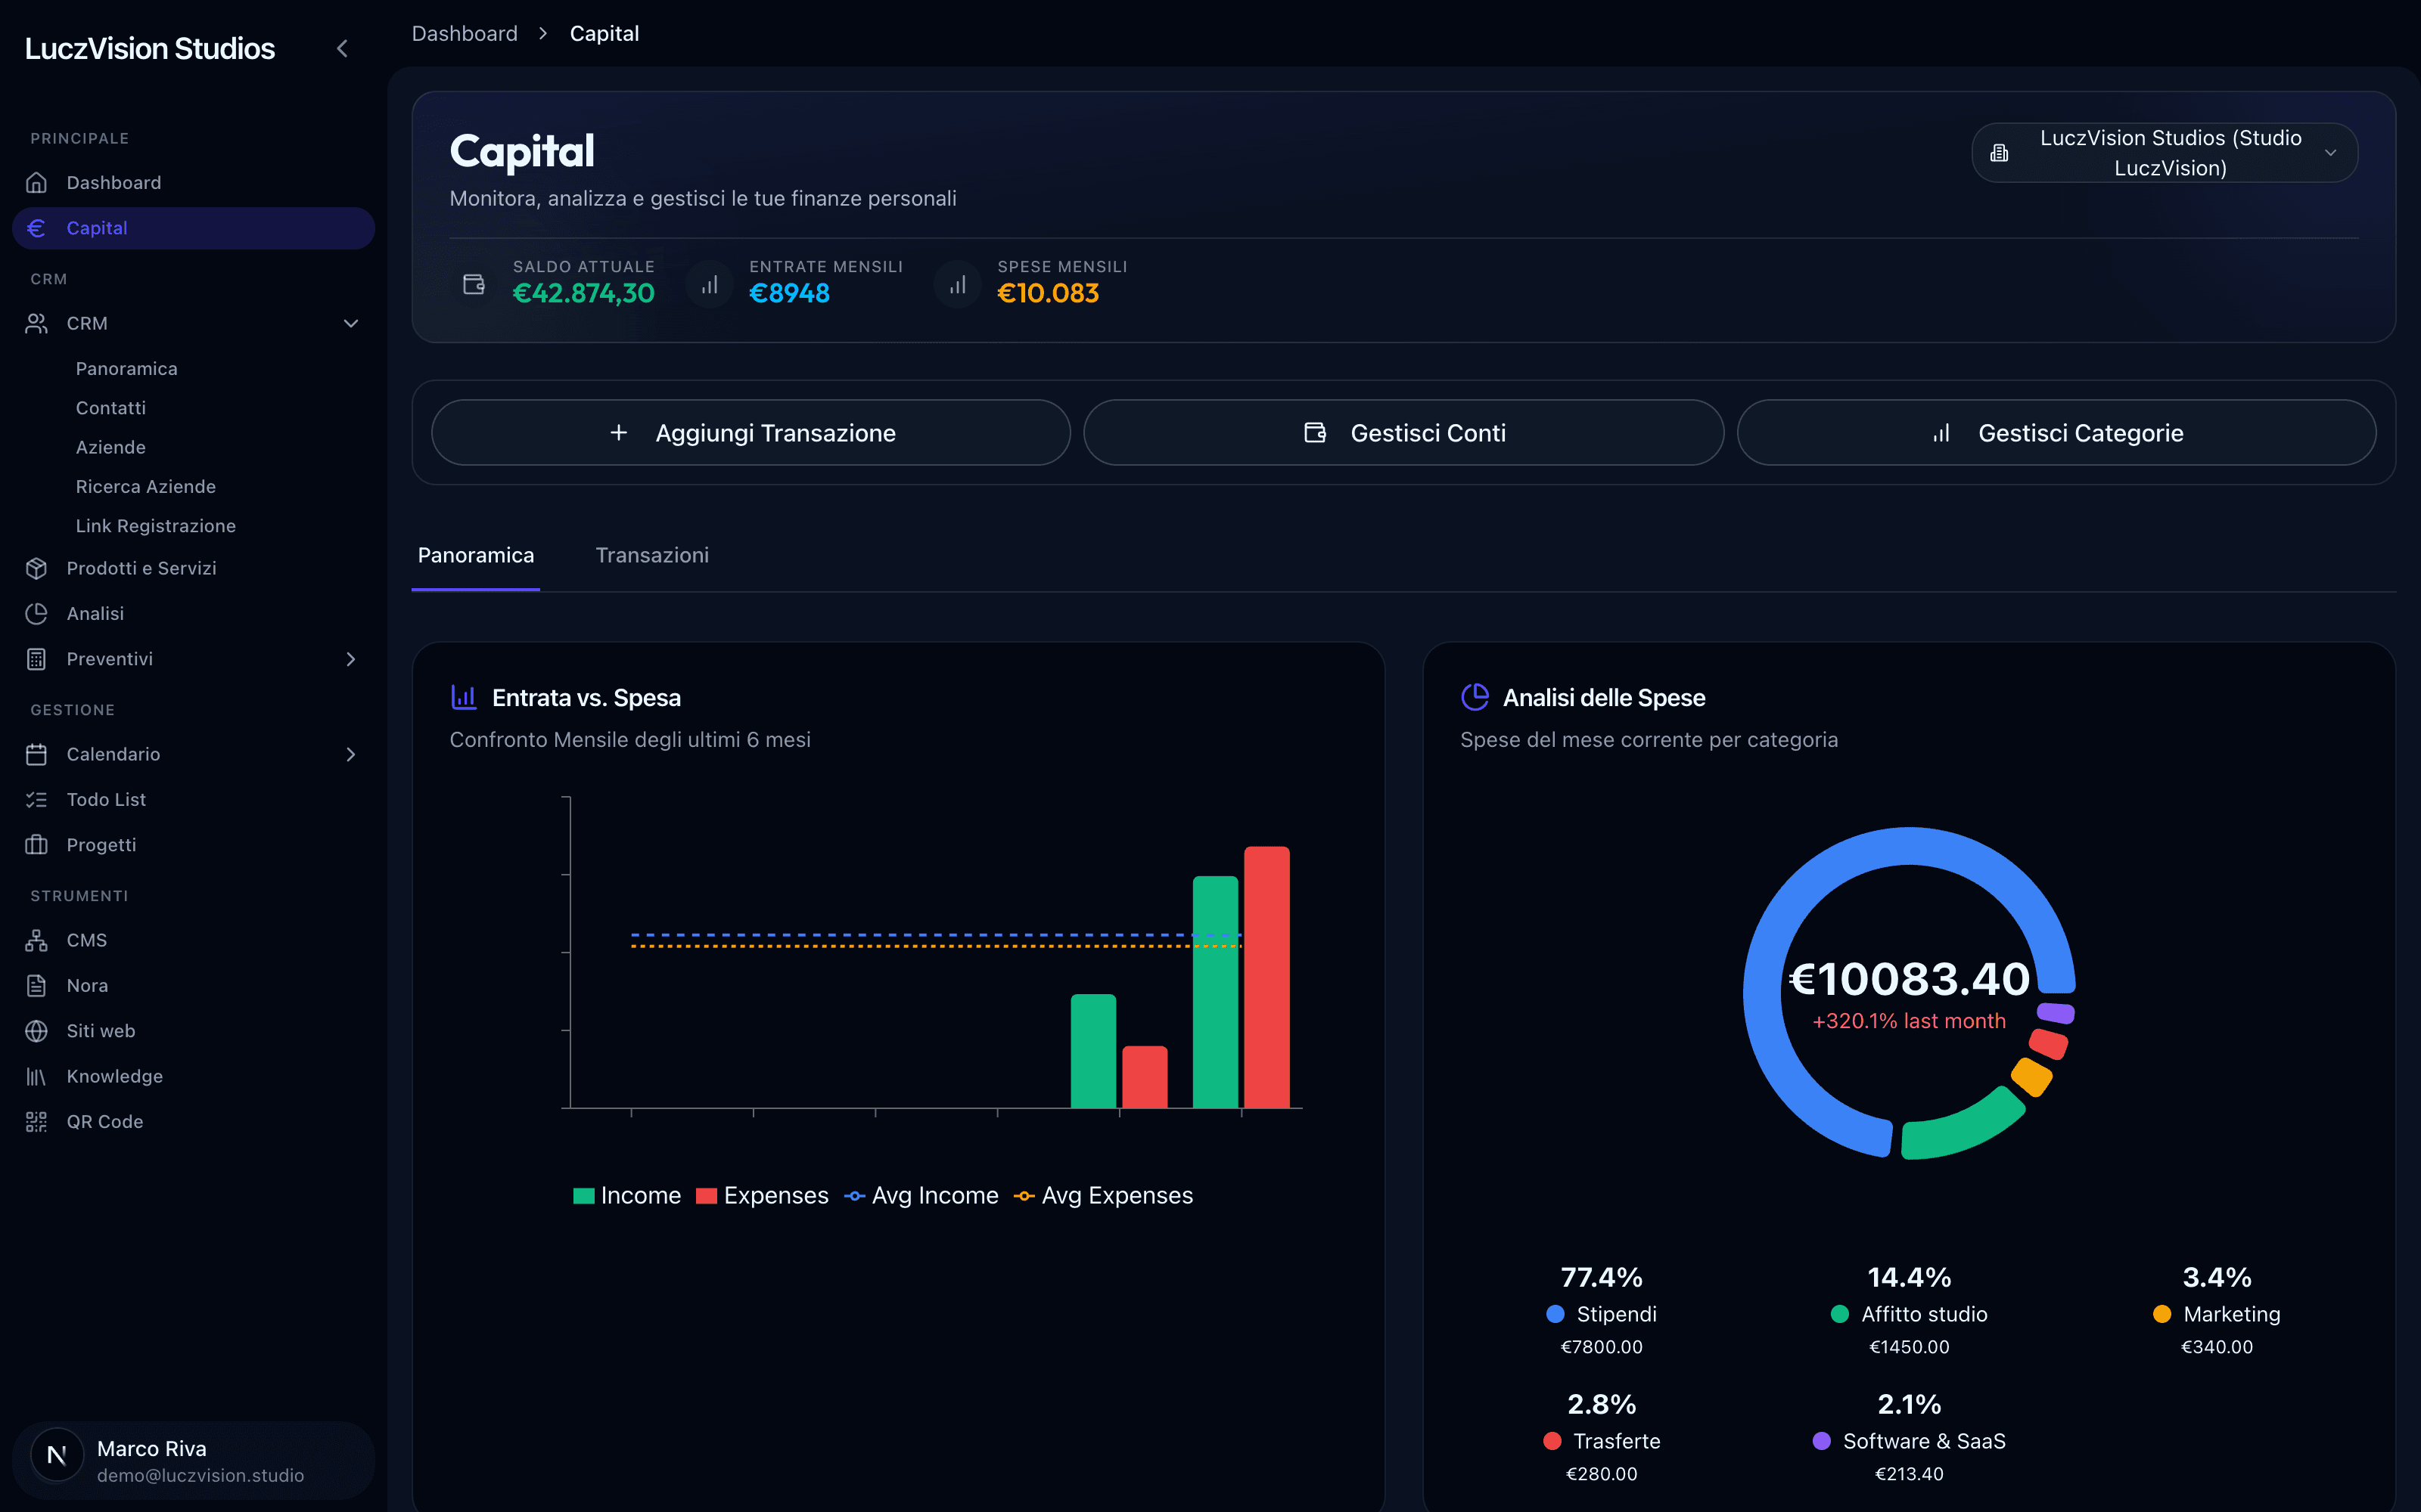Open the Siti web globe icon

(x=37, y=1031)
